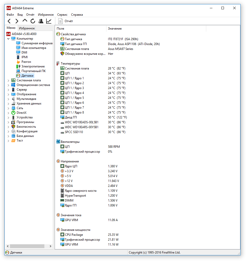The width and height of the screenshot is (246, 261).
Task: Open the Файл menu
Action: (10, 15)
